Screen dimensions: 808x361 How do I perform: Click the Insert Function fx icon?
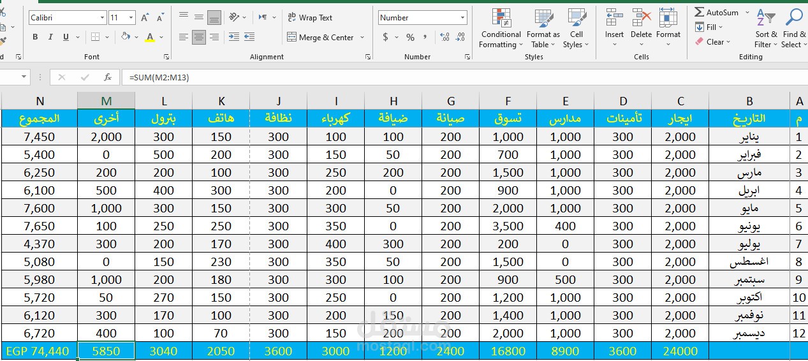[x=108, y=77]
